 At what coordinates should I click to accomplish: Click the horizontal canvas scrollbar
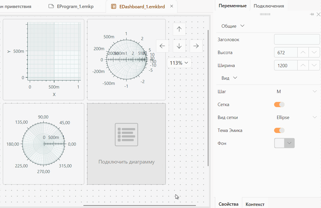point(139,206)
